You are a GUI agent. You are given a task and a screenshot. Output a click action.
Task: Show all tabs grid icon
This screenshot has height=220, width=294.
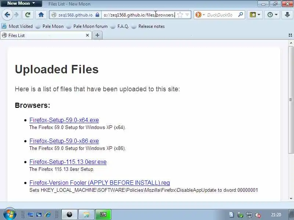(290, 35)
